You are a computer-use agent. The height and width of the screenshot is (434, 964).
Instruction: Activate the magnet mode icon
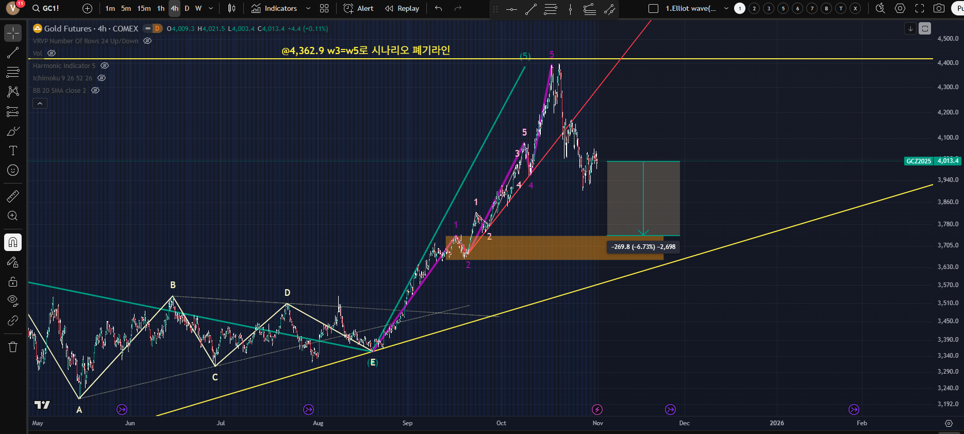[x=13, y=242]
